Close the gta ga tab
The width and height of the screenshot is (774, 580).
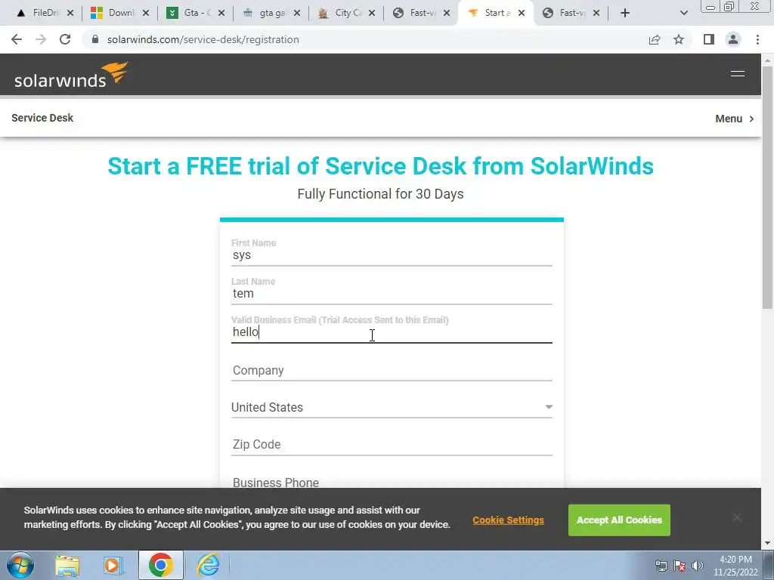[x=296, y=14]
